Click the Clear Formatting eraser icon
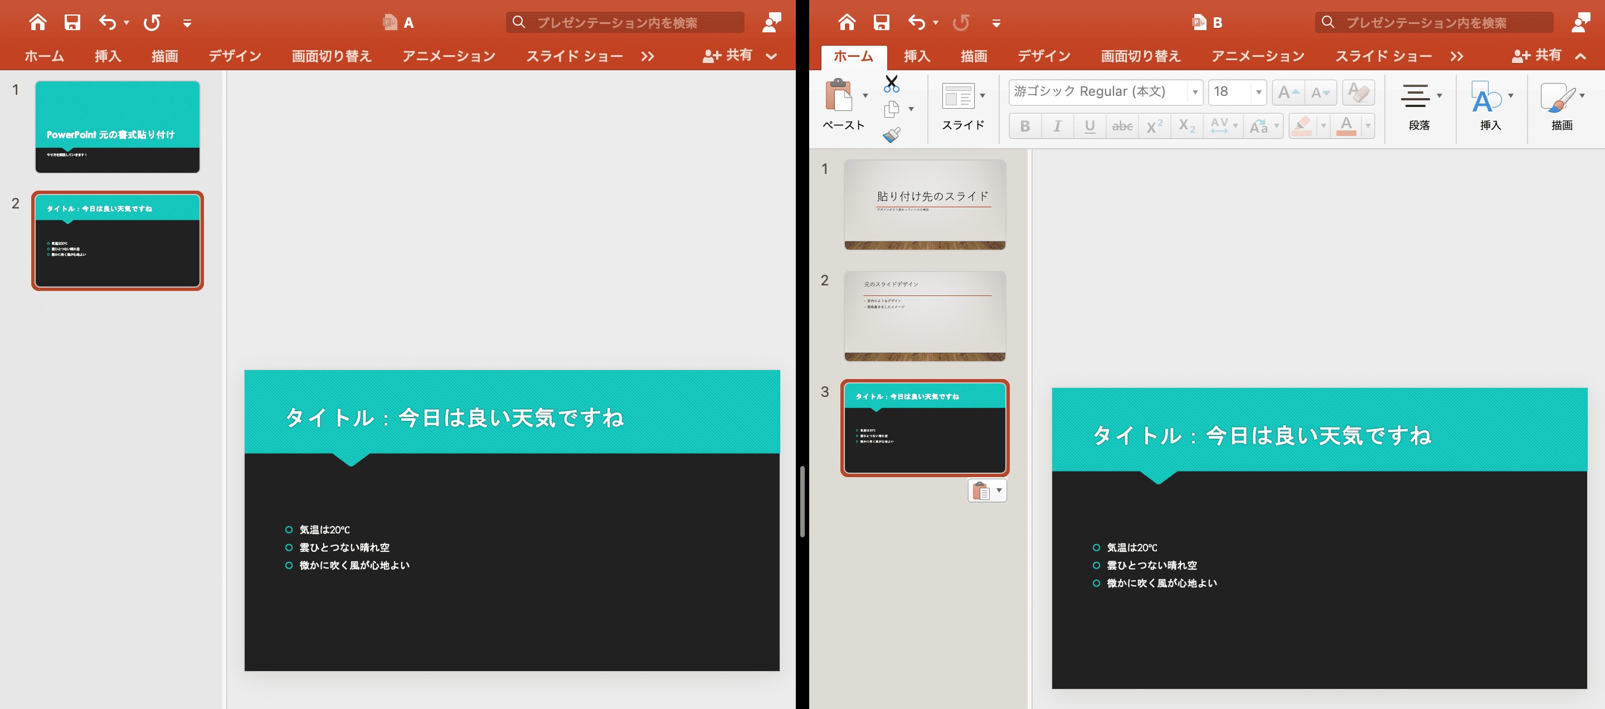Image resolution: width=1605 pixels, height=709 pixels. (x=1358, y=92)
